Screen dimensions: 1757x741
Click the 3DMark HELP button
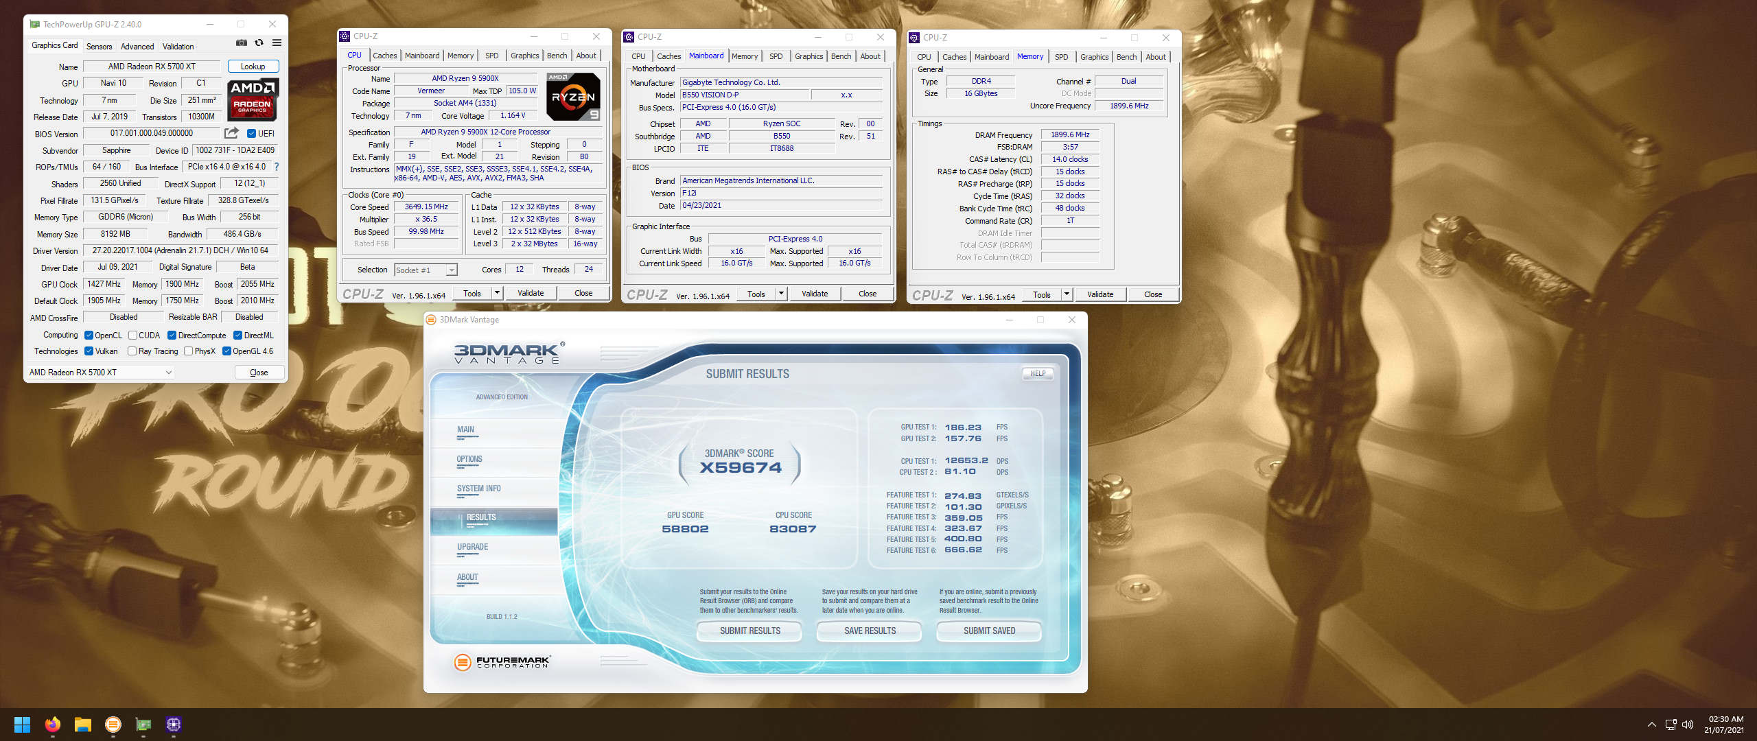pos(1038,374)
